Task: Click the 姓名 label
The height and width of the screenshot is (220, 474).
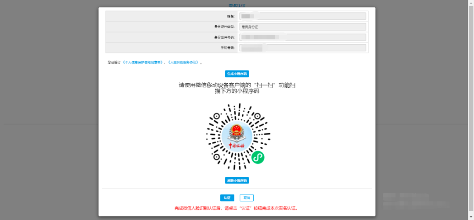Action: click(231, 16)
